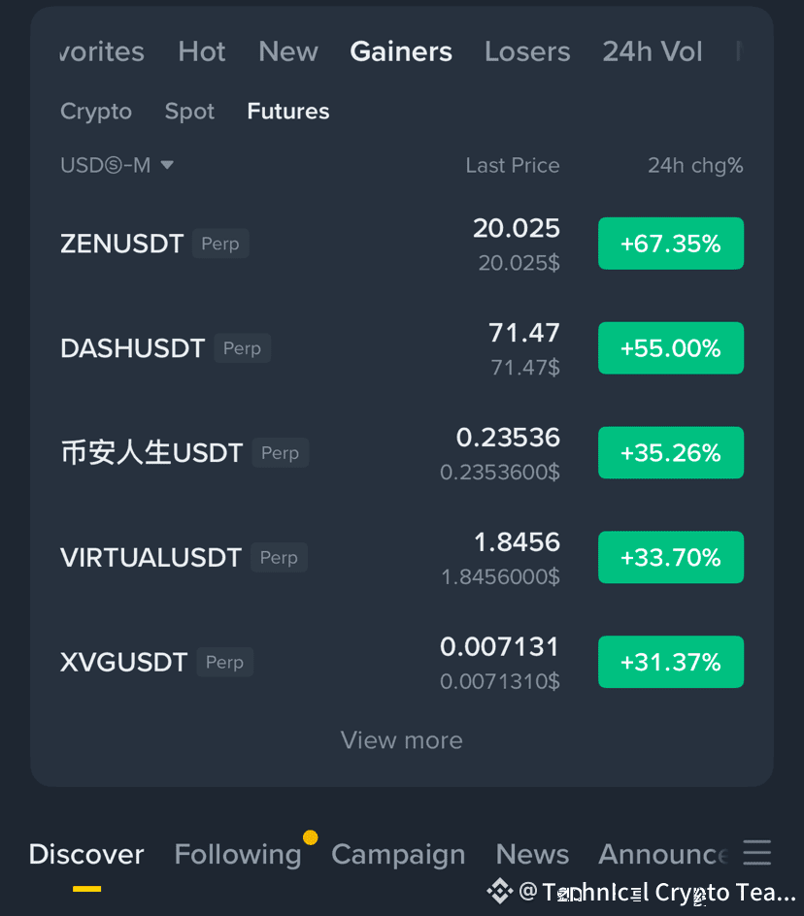Open the News feed tab
The height and width of the screenshot is (916, 804).
click(x=532, y=854)
